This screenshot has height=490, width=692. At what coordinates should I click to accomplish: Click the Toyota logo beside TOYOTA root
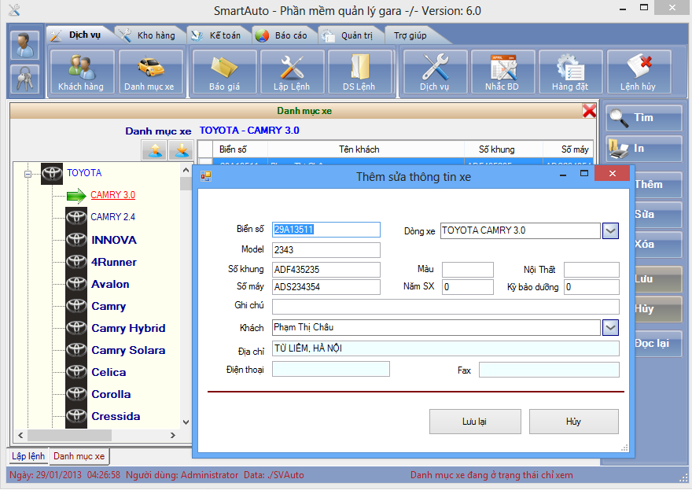pos(52,173)
